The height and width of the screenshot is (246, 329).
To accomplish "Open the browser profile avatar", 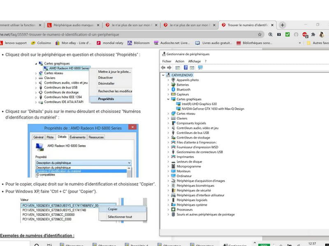I will (322, 34).
